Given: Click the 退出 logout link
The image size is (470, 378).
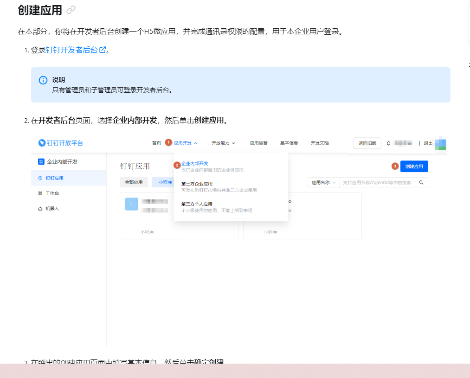Looking at the screenshot, I should pyautogui.click(x=428, y=143).
